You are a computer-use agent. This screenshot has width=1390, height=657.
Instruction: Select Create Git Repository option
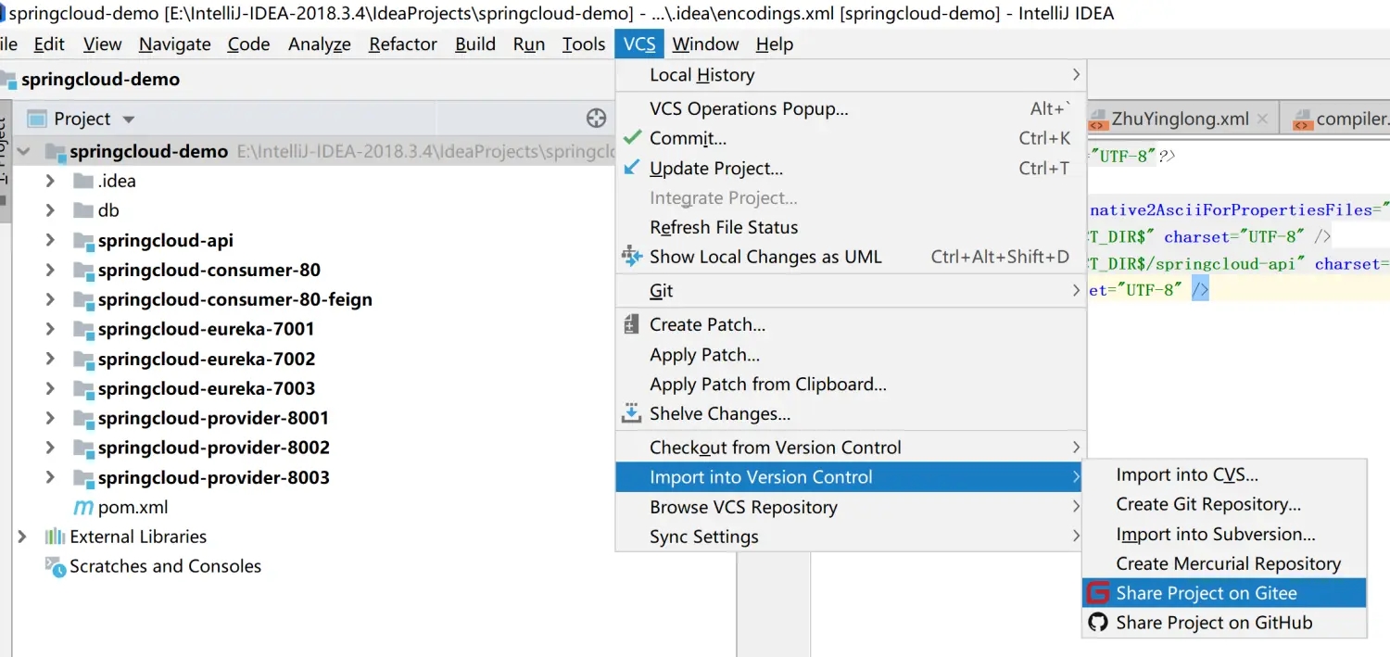point(1224,504)
